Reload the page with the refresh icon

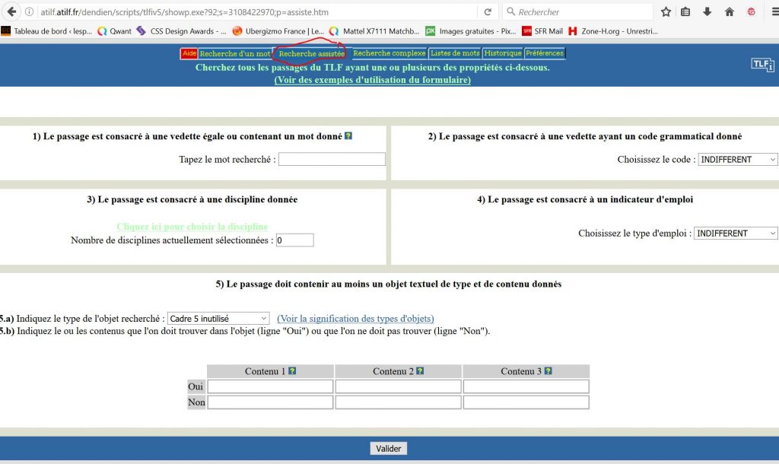tap(488, 11)
